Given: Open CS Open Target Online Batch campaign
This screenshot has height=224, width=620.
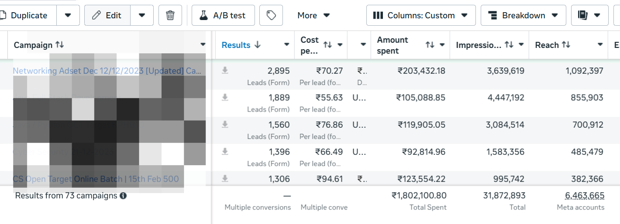Looking at the screenshot, I should pyautogui.click(x=96, y=179).
